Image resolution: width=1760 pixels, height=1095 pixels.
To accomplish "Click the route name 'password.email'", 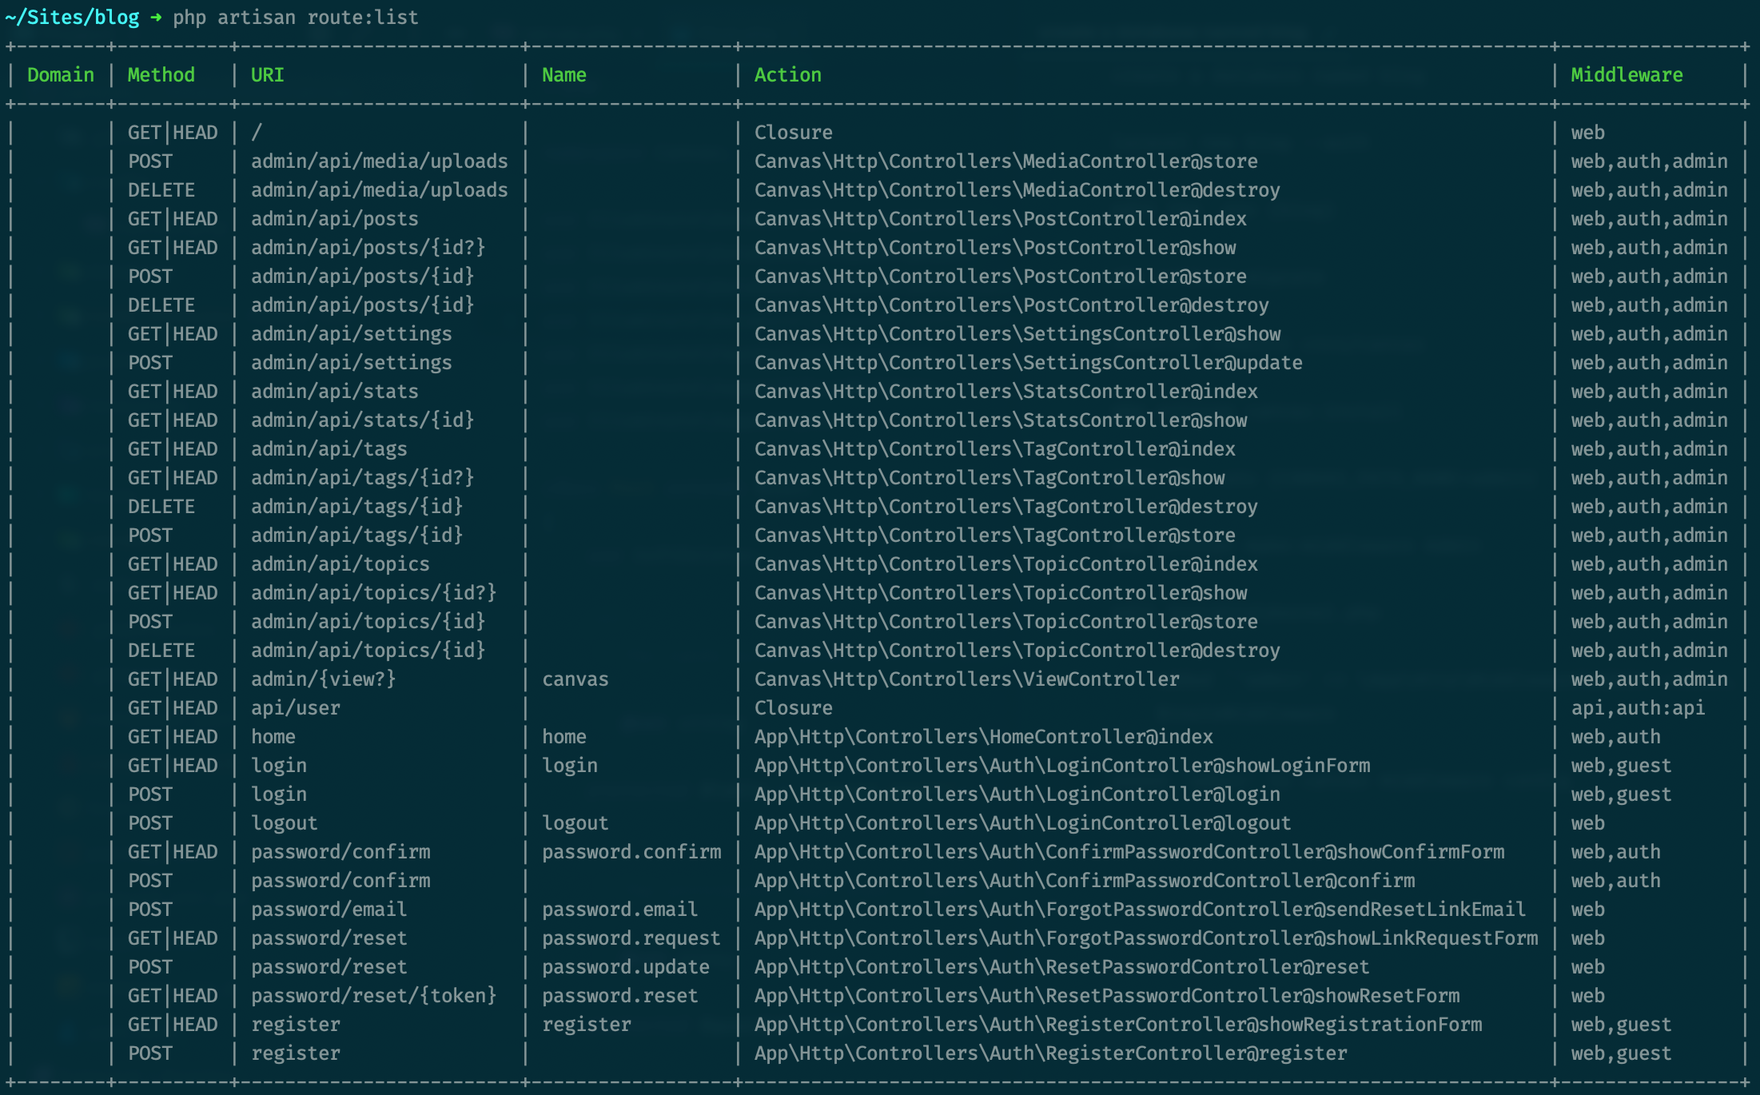I will pos(620,910).
